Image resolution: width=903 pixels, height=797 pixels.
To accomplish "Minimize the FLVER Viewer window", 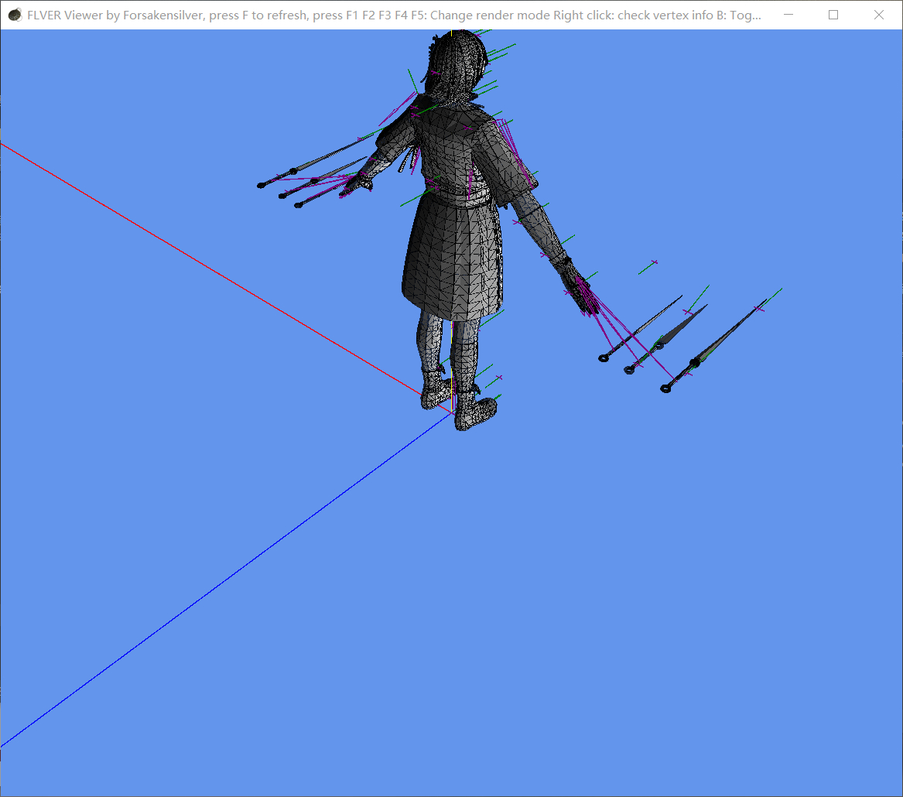I will 788,15.
